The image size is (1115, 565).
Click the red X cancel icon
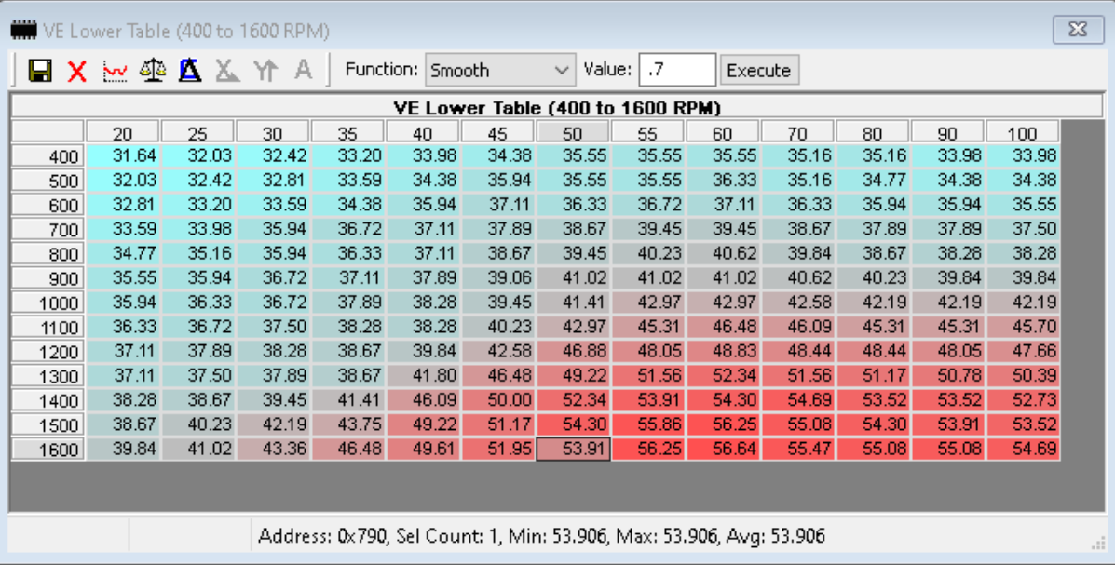click(x=77, y=71)
